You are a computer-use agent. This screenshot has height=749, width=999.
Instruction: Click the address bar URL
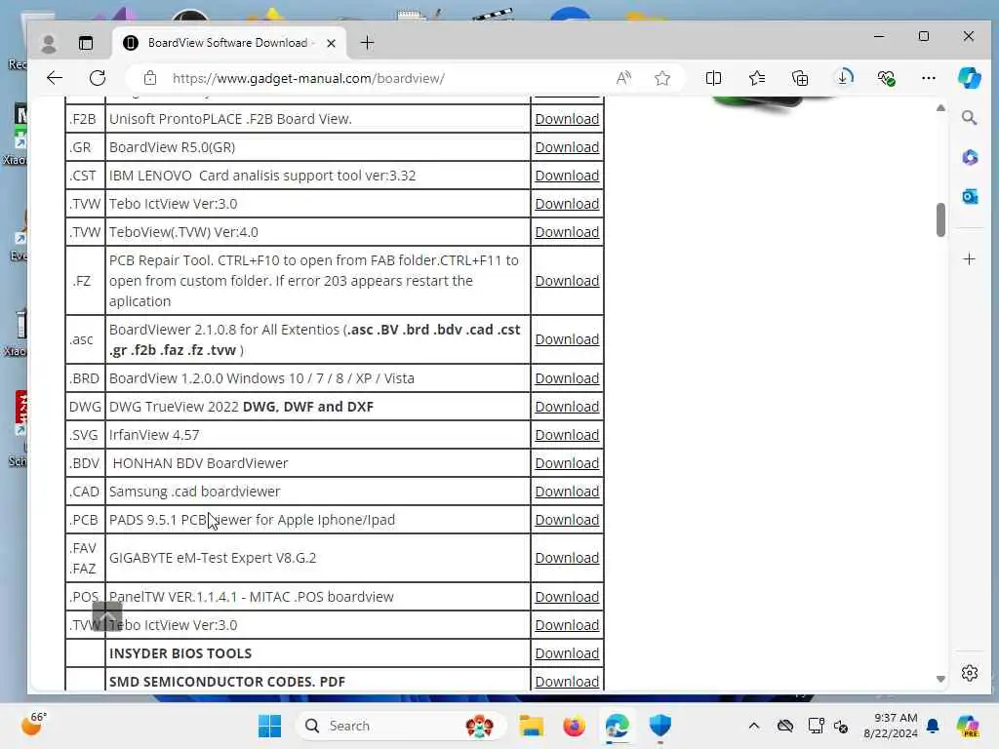pyautogui.click(x=308, y=78)
